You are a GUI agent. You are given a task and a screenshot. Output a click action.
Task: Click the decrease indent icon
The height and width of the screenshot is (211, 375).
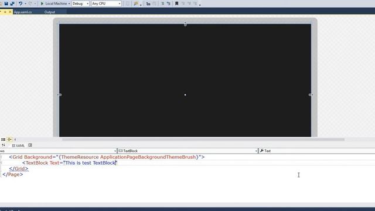(163, 4)
